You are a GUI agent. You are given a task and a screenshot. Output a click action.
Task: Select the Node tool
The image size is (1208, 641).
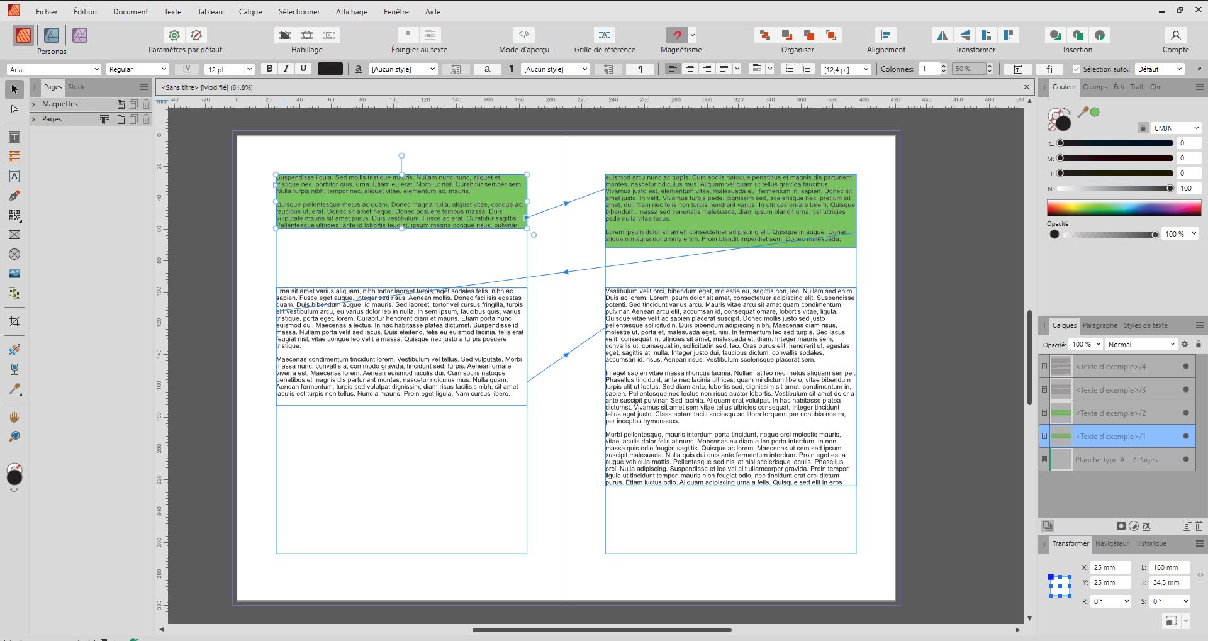[x=14, y=109]
